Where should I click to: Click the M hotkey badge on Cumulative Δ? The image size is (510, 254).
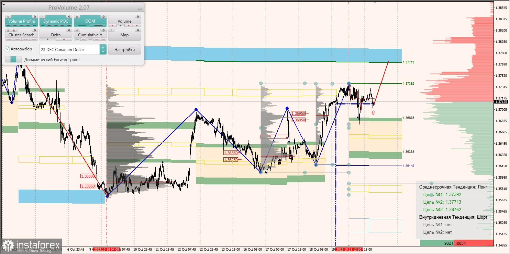[x=77, y=31]
